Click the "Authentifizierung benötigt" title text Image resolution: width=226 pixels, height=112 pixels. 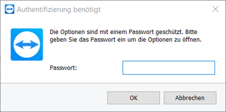pos(59,10)
